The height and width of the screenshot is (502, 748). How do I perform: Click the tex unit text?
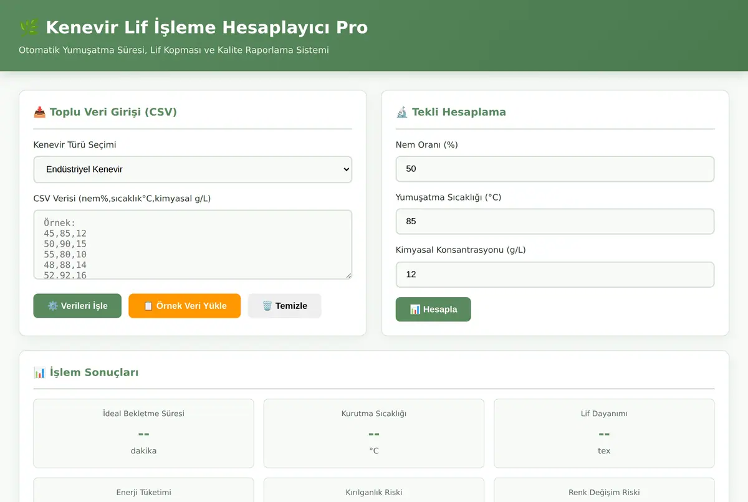coord(604,450)
